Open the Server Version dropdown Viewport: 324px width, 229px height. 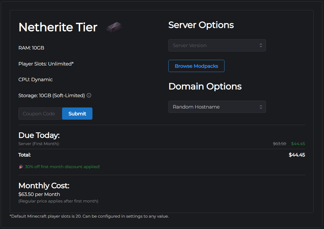pos(217,45)
